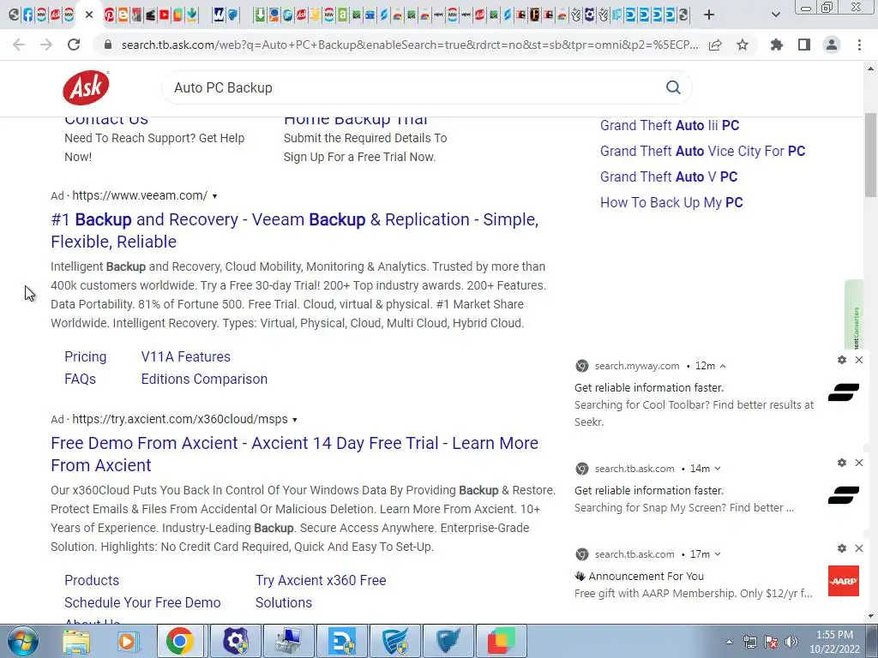
Task: Dismiss the search.myway.com notification
Action: (859, 360)
